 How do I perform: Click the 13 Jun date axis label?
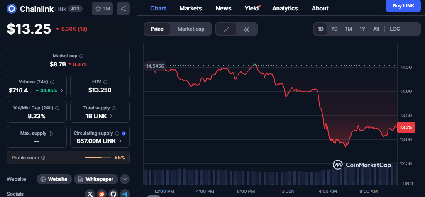tap(286, 191)
